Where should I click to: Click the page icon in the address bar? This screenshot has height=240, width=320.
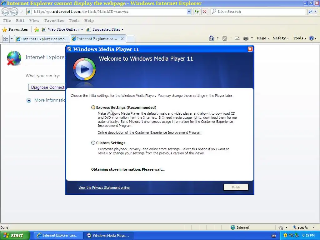pyautogui.click(x=29, y=12)
